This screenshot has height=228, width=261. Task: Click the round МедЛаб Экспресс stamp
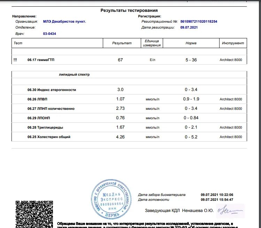coord(111,199)
